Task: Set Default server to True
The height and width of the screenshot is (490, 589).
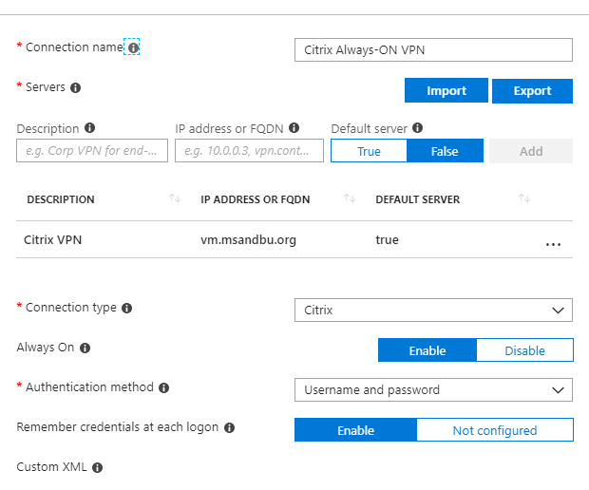Action: tap(369, 151)
